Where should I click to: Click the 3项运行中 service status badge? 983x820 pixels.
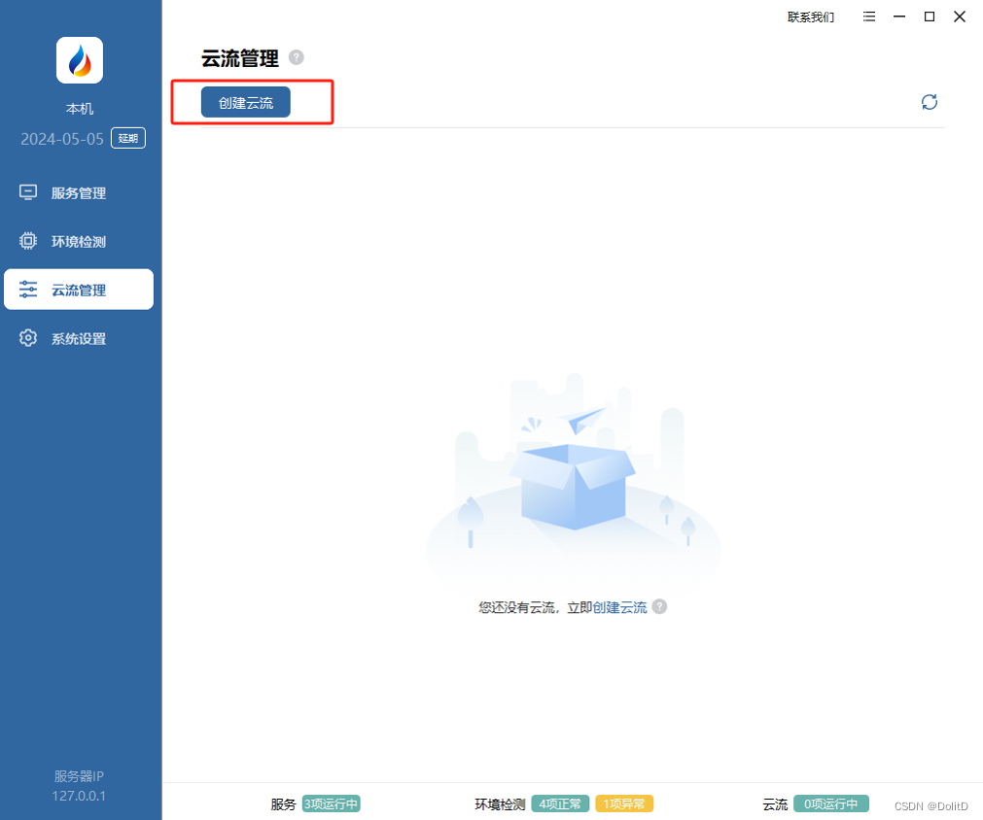(331, 803)
